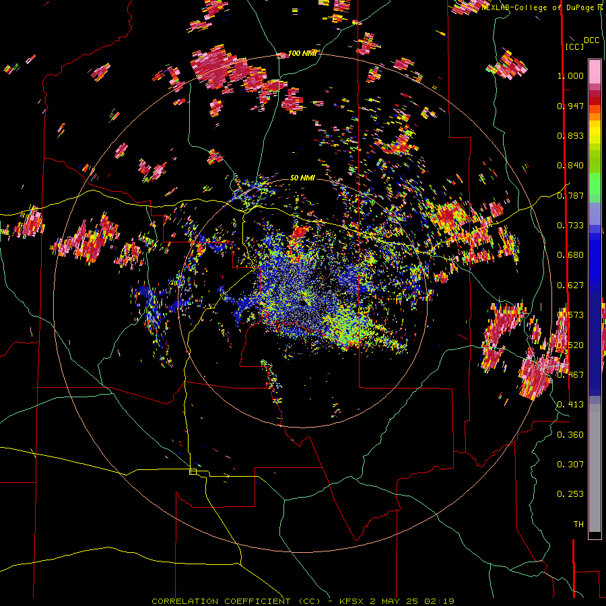Pick the lavender segment of the color scale
606x606 pixels.
click(595, 213)
